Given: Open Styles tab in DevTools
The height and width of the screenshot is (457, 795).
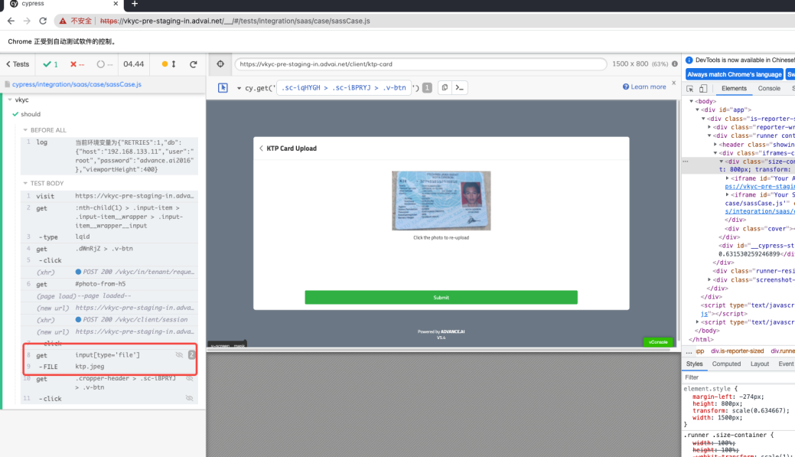Looking at the screenshot, I should pyautogui.click(x=694, y=364).
